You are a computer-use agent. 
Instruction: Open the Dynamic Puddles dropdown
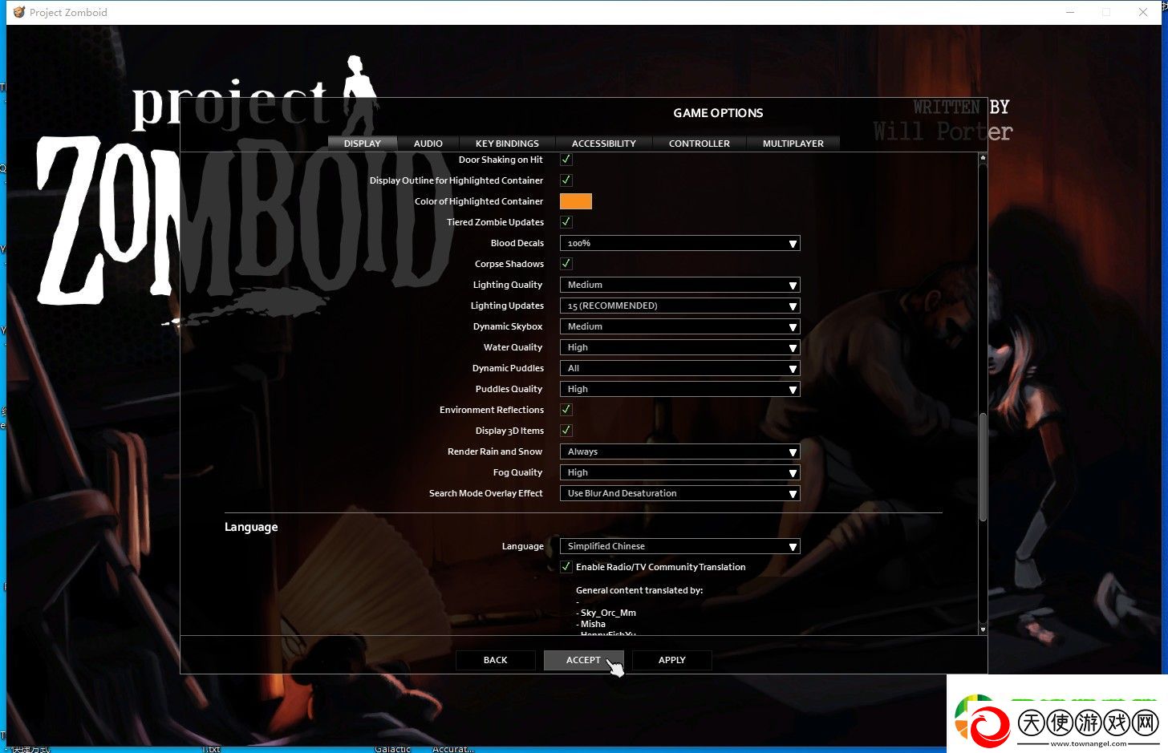(679, 368)
